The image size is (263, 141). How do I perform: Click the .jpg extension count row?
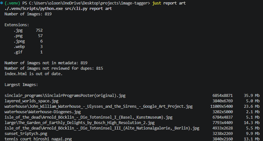pos(28,30)
